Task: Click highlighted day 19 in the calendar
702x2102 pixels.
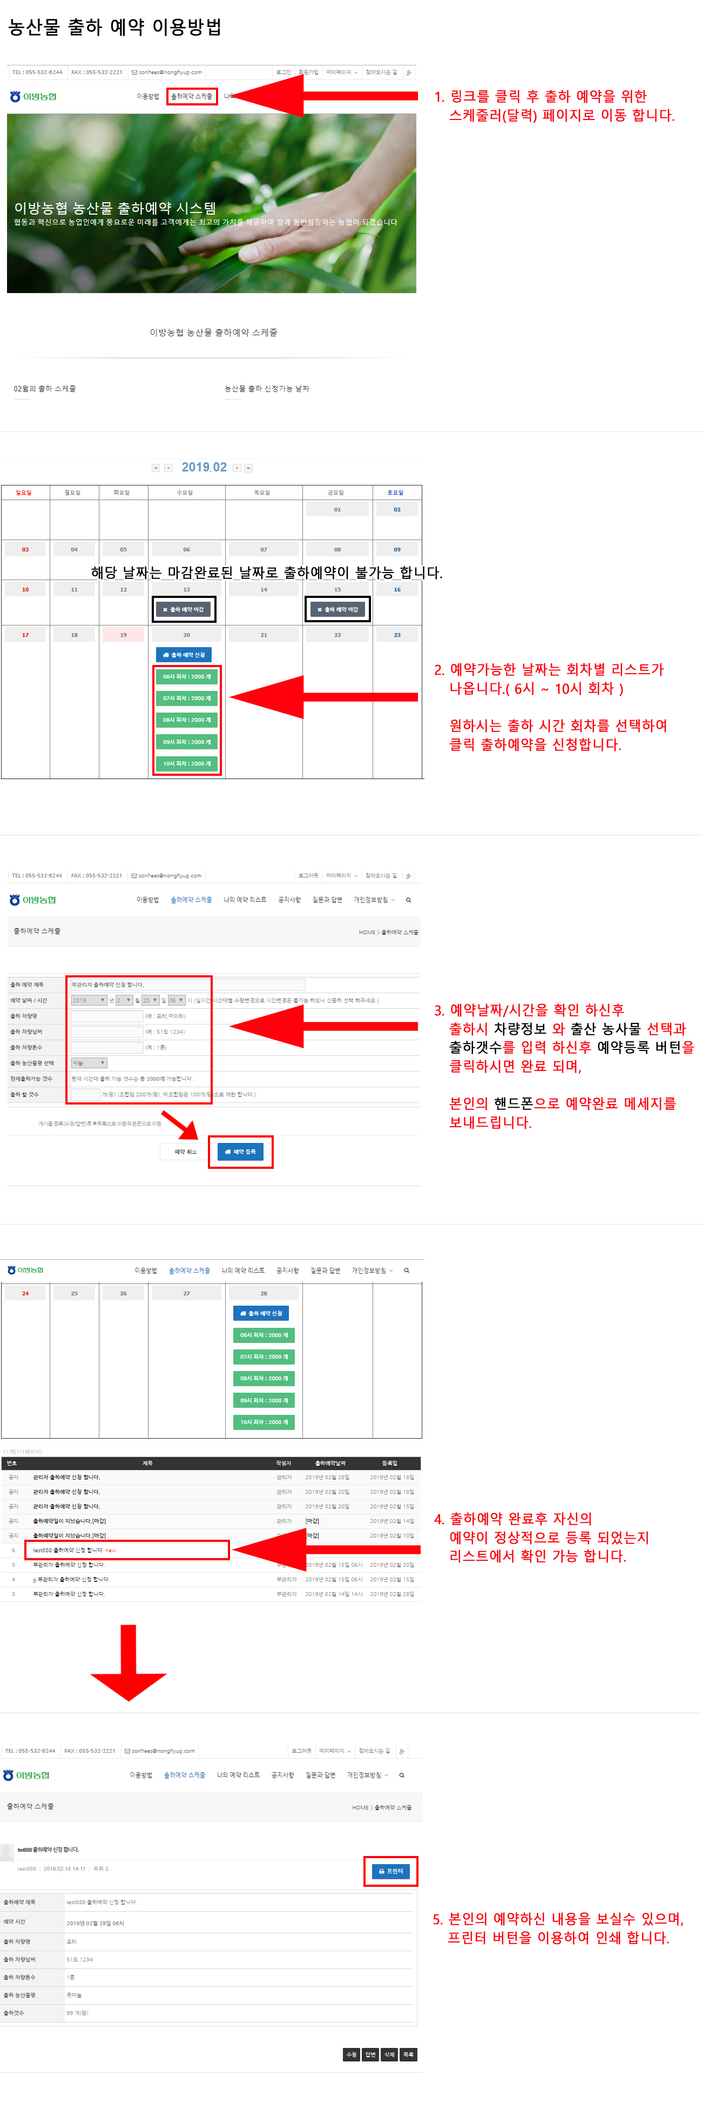Action: coord(123,634)
